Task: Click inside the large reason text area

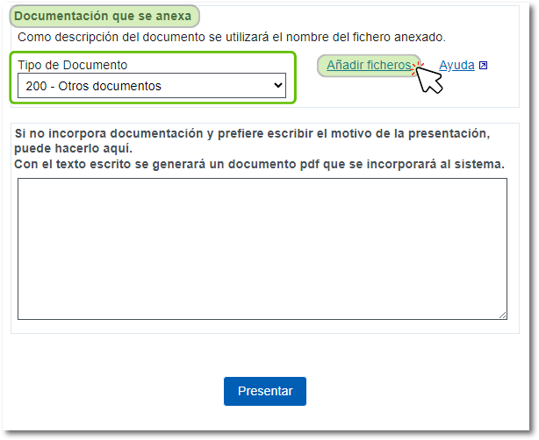Action: 262,248
